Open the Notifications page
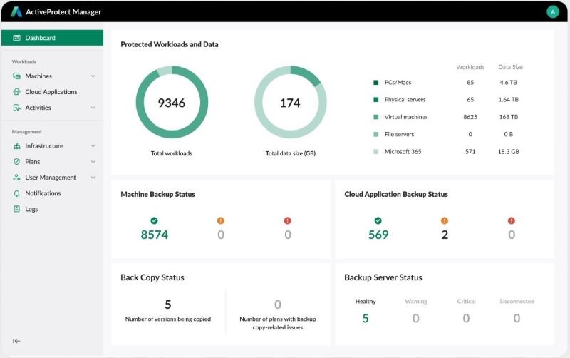570x358 pixels. pos(52,193)
